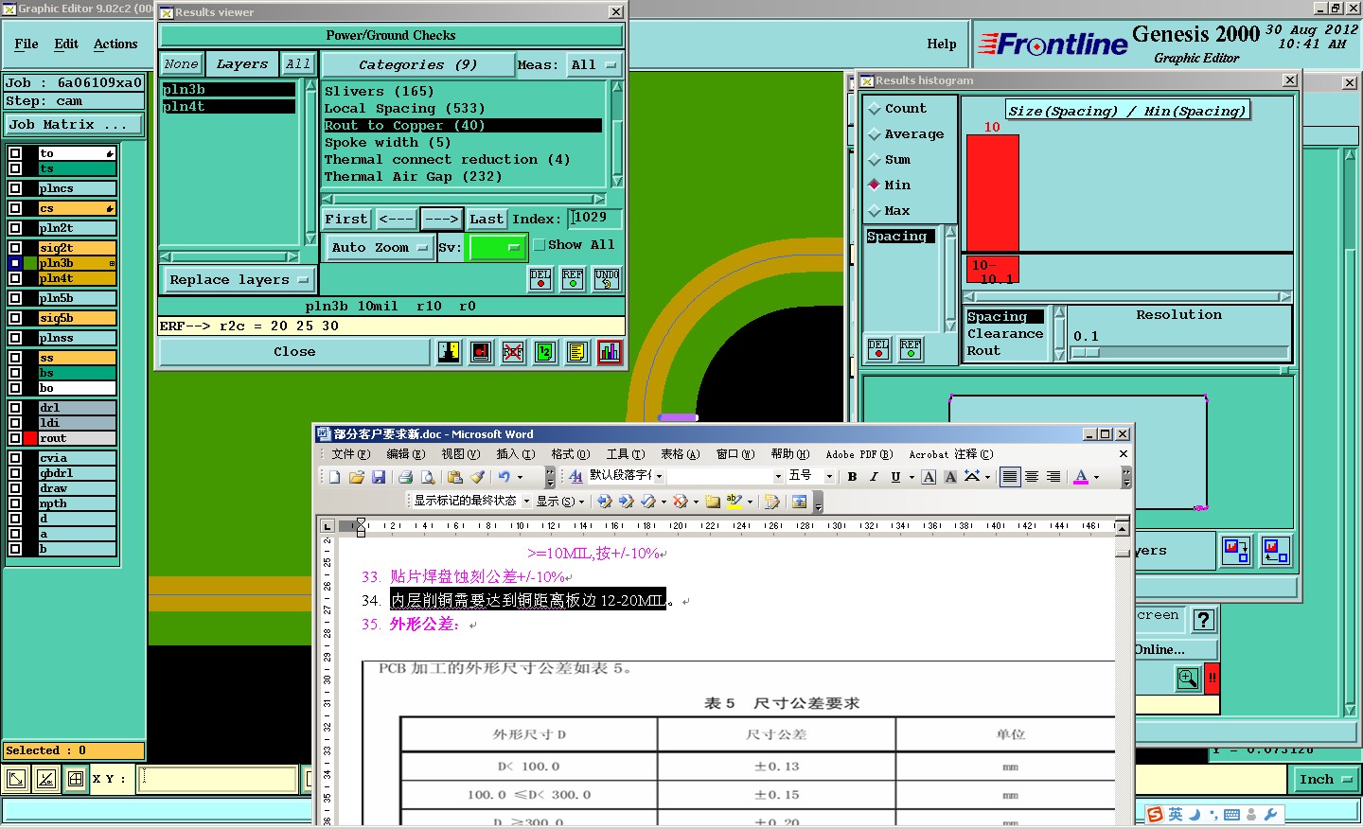Click the First button
The height and width of the screenshot is (829, 1363).
346,220
